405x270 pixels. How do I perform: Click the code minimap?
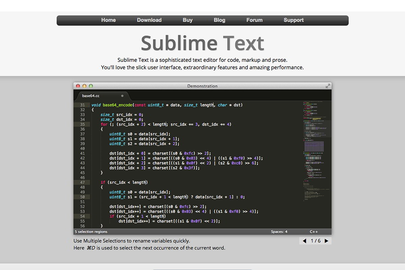pos(317,152)
